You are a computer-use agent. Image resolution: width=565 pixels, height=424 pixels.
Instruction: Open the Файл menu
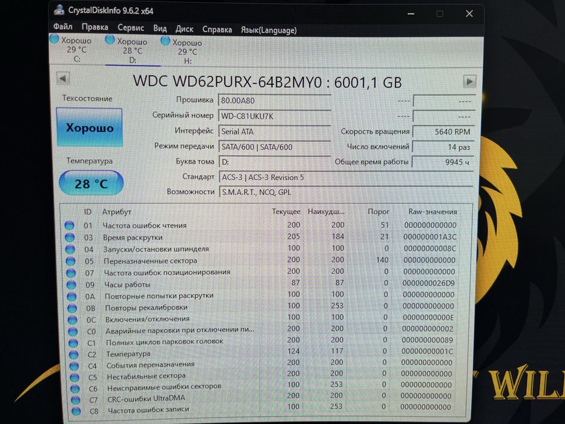coord(63,27)
